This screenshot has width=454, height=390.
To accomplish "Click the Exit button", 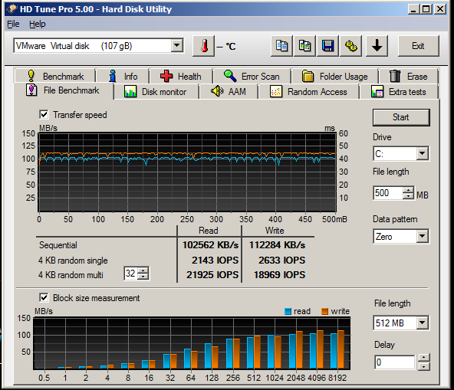I will pos(419,46).
